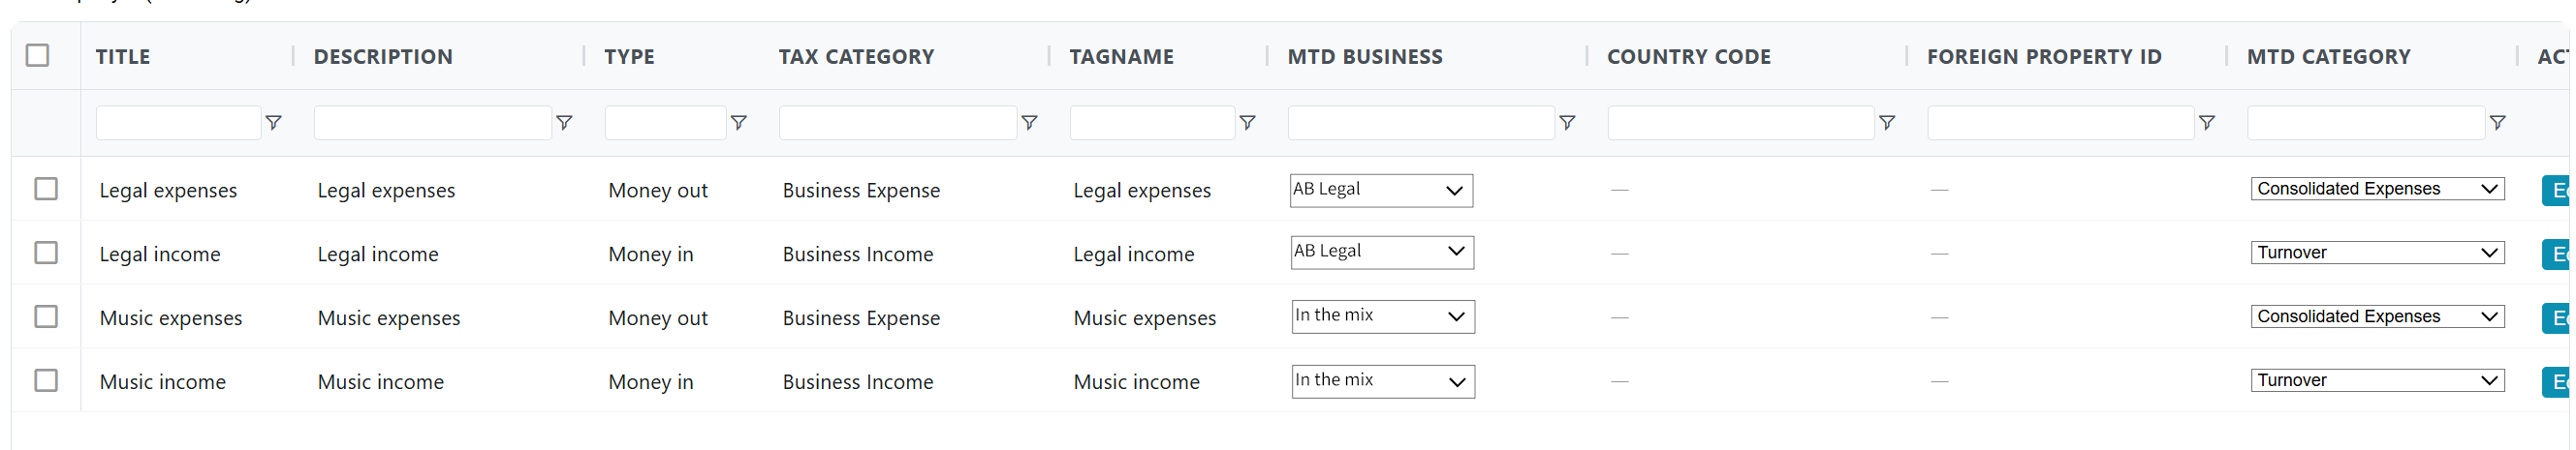2576x450 pixels.
Task: Sort by the Title column header
Action: click(123, 57)
